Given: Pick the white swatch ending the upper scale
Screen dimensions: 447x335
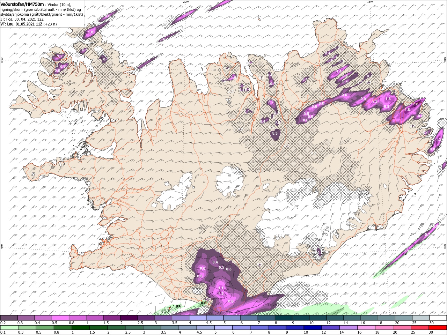Looking at the screenshot, I should coord(438,318).
